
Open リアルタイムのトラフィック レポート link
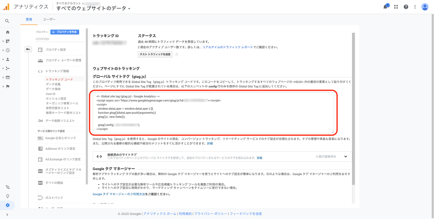(x=228, y=47)
